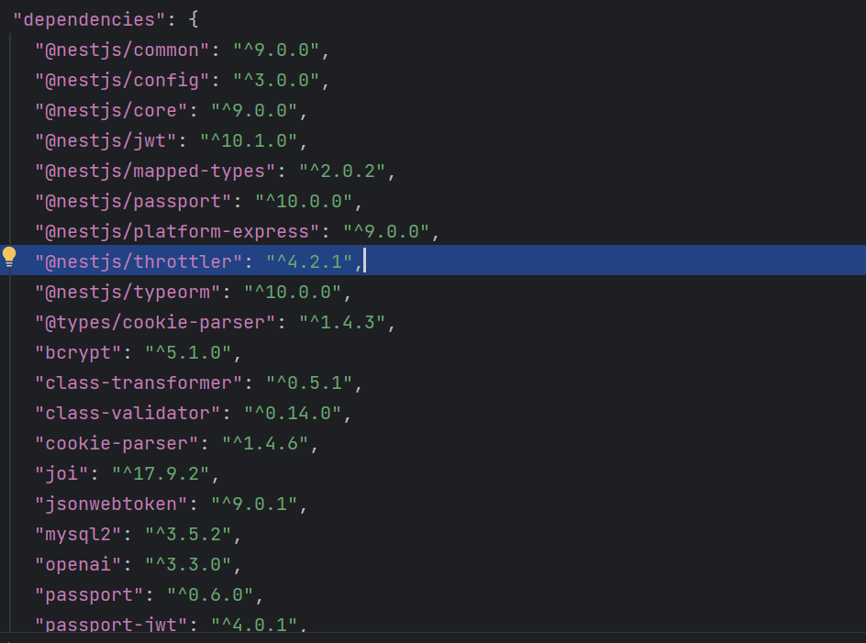The image size is (866, 643).
Task: Select the "@nestjs/common" key
Action: [x=122, y=50]
